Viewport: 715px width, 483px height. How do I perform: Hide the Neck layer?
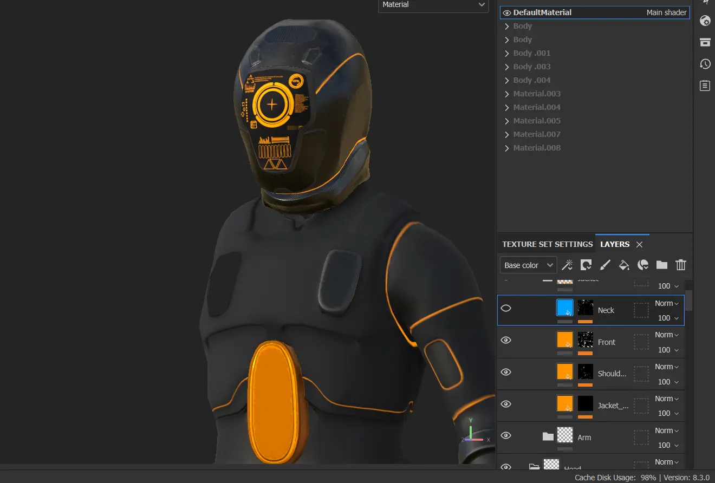coord(506,309)
